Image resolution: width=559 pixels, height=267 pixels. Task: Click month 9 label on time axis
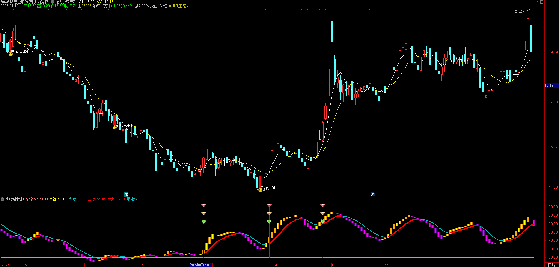click(276, 265)
